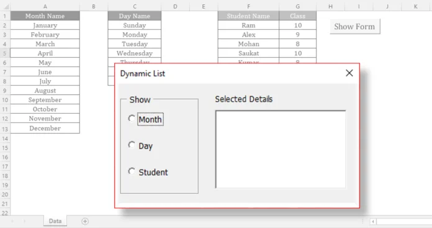Click the Show Form button

pos(354,27)
